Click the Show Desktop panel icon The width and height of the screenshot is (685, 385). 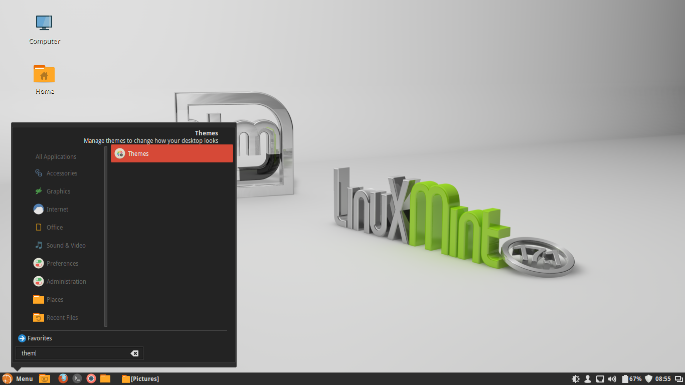pyautogui.click(x=45, y=378)
